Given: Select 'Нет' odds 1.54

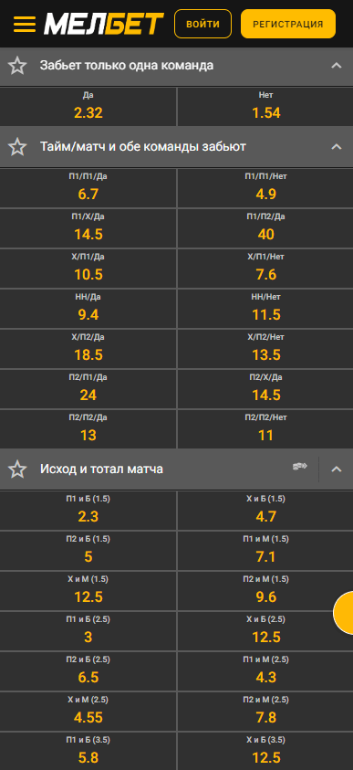Looking at the screenshot, I should click(265, 107).
